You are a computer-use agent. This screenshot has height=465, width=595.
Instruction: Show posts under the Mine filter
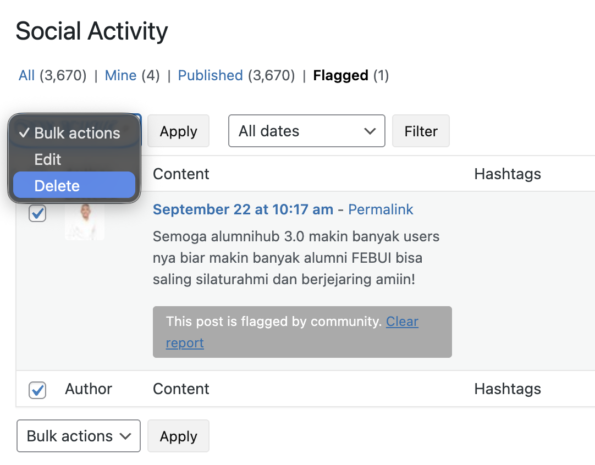120,75
